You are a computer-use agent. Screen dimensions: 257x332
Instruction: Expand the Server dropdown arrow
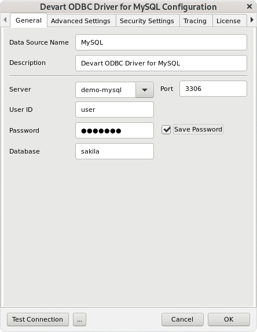(145, 90)
